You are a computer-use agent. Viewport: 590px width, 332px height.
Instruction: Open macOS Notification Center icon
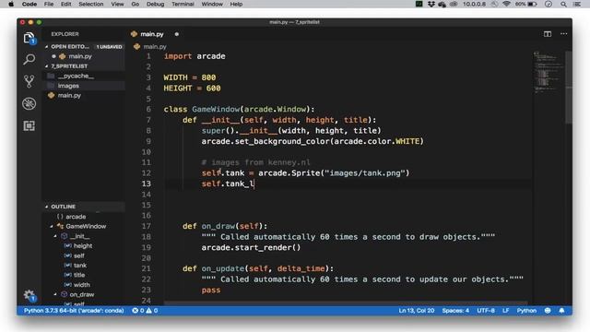[577, 4]
